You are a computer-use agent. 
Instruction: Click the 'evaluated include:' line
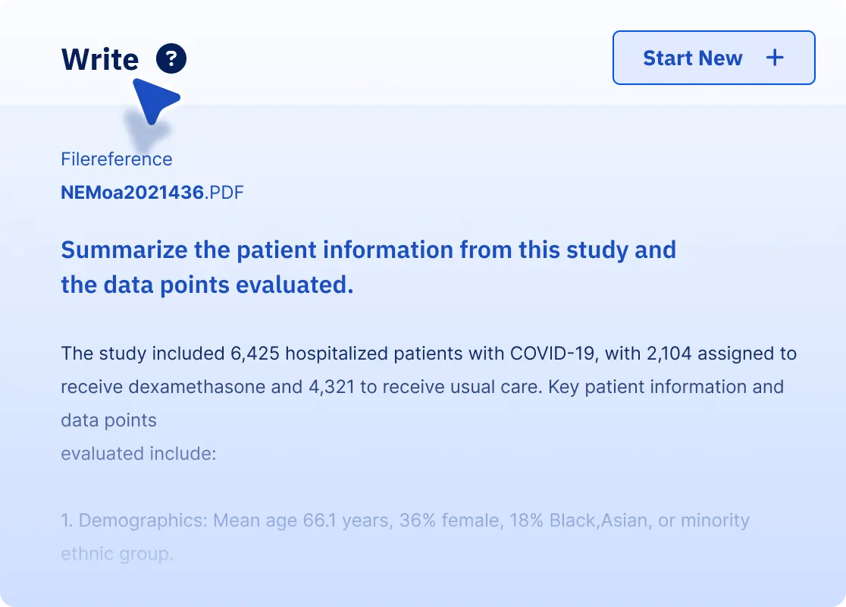coord(139,454)
